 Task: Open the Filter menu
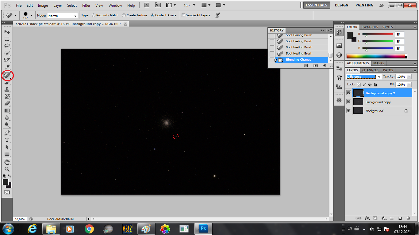coord(86,6)
